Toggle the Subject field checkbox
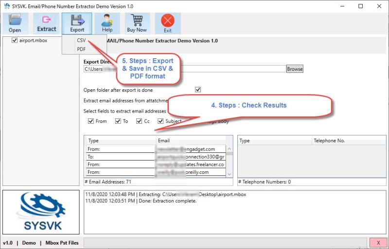The image size is (389, 249). click(161, 121)
